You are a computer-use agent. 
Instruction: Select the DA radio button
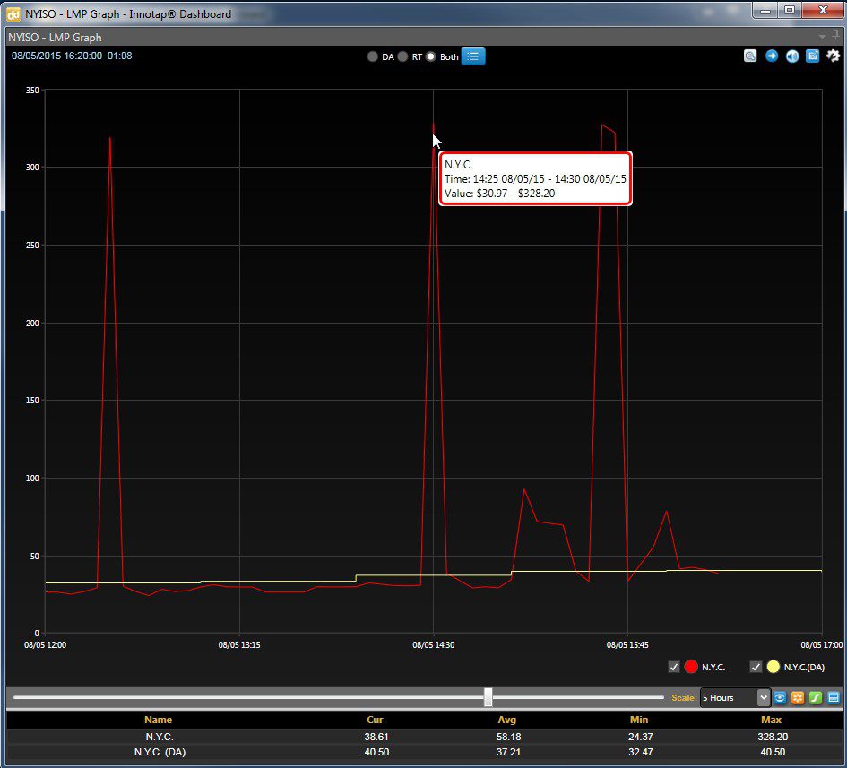372,56
